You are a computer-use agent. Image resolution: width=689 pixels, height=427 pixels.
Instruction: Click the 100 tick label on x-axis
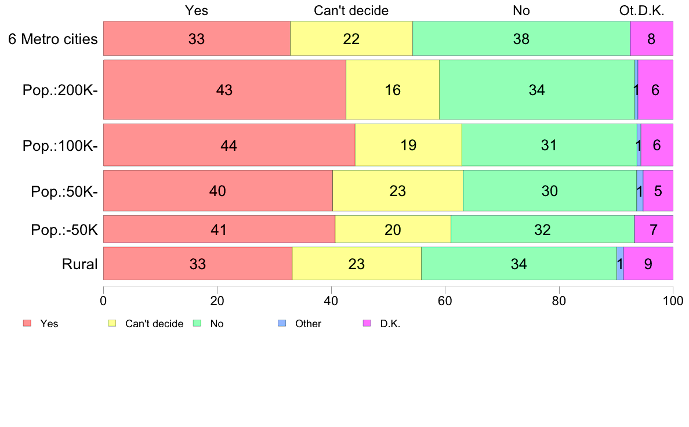tap(673, 301)
